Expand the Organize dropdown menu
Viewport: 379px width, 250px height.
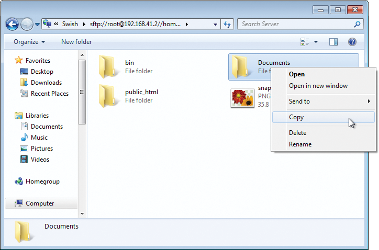point(29,42)
